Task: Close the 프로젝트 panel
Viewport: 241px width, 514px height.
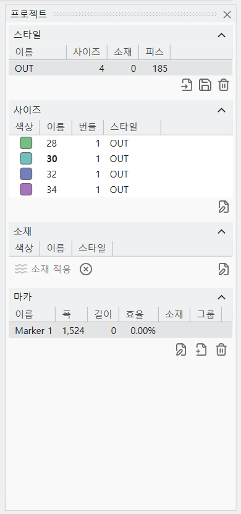Action: click(x=227, y=14)
